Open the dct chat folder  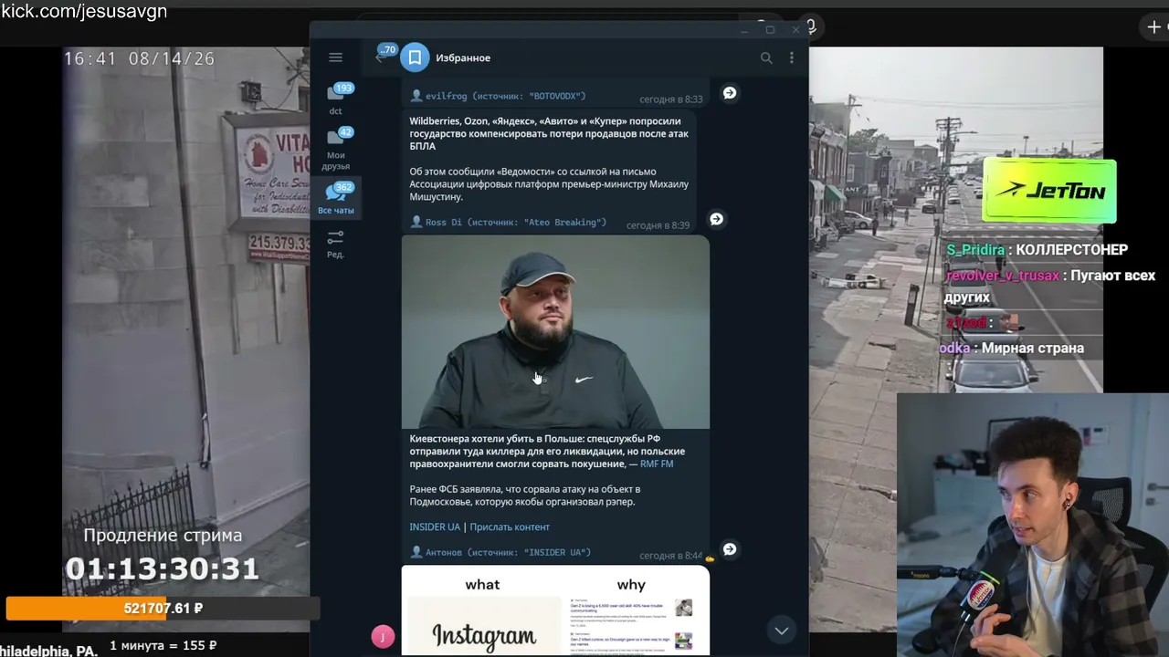click(336, 99)
